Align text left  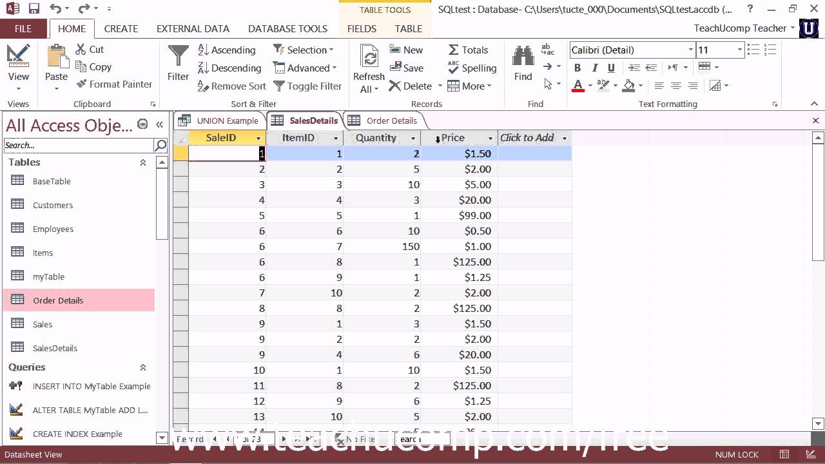click(x=659, y=86)
